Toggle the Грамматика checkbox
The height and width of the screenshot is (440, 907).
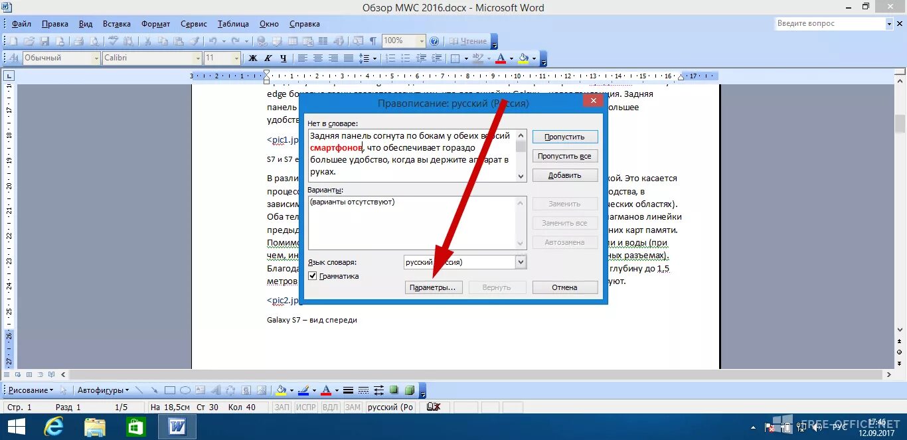point(313,276)
